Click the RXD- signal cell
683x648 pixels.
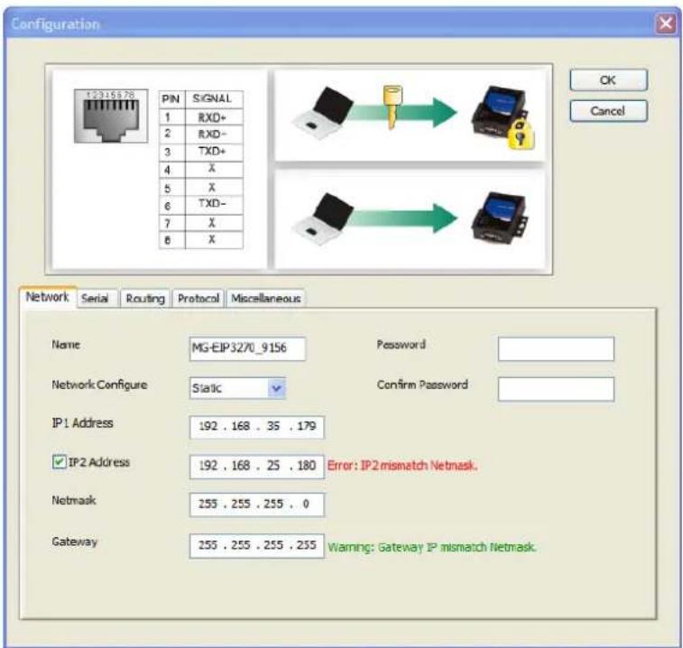(214, 134)
